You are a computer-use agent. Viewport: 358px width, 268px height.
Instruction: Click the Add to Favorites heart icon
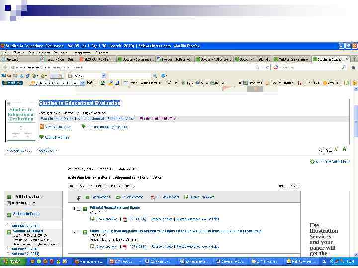(41, 137)
